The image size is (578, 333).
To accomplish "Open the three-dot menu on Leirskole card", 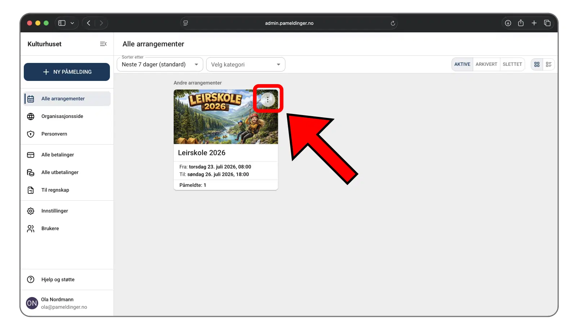I will tap(268, 100).
